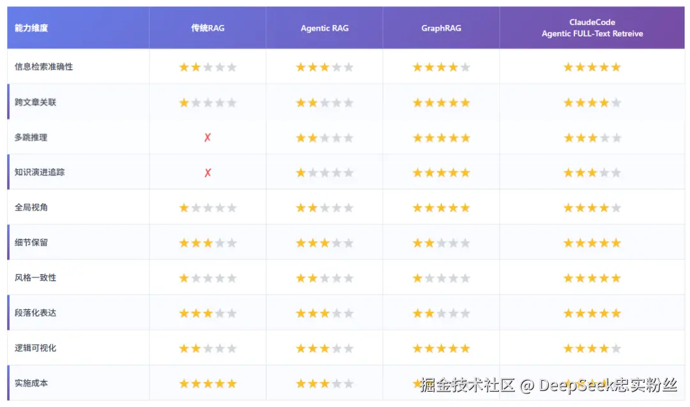Click ClaudeCode star rating for 全局视角
The image size is (690, 407).
point(592,208)
